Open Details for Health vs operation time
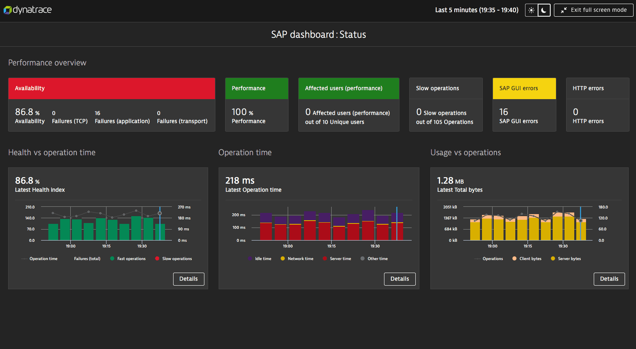Image resolution: width=636 pixels, height=349 pixels. [x=189, y=279]
